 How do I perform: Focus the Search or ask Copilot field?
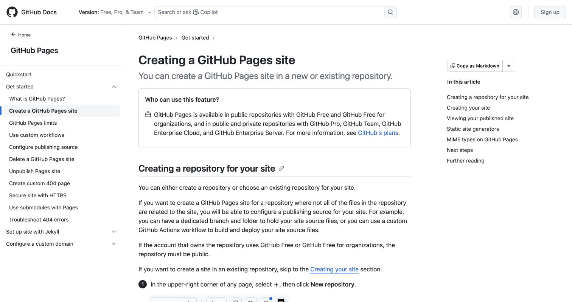(270, 12)
